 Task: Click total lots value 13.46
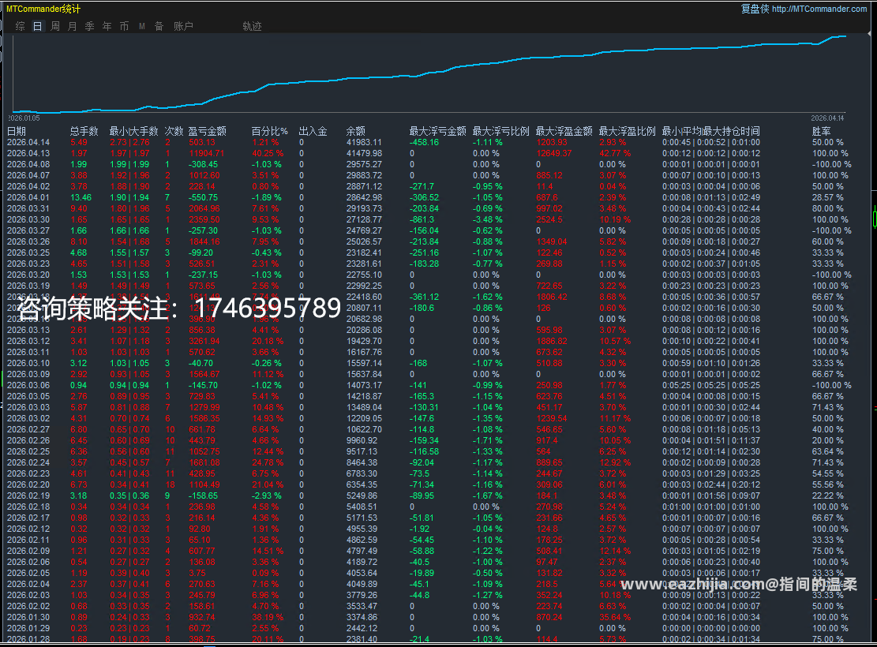pyautogui.click(x=81, y=197)
